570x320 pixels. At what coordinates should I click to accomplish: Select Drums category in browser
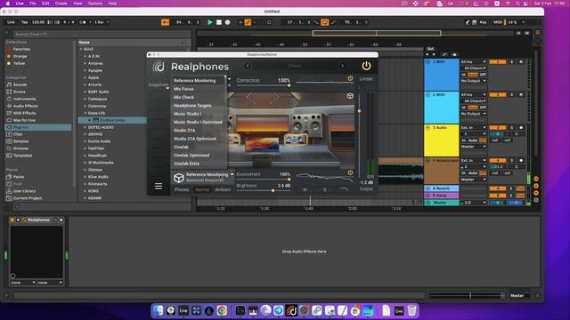(20, 92)
